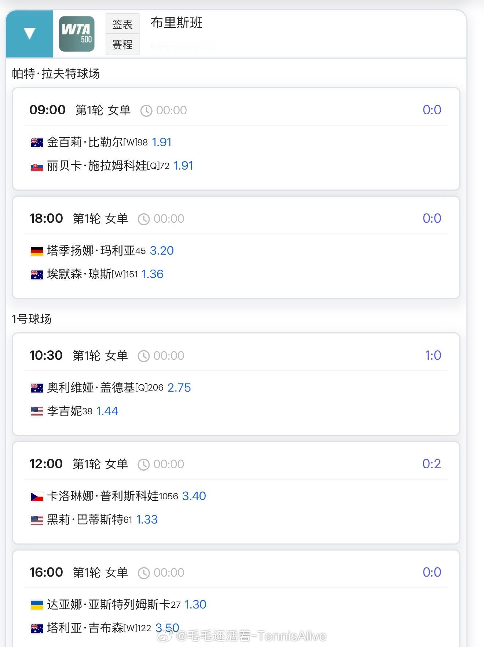Viewport: 484px width, 647px height.
Task: Click the clock icon in the 09:00 match
Action: [146, 111]
